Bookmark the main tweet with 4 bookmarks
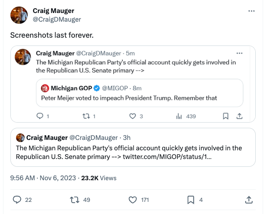The width and height of the screenshot is (267, 214). tap(190, 200)
